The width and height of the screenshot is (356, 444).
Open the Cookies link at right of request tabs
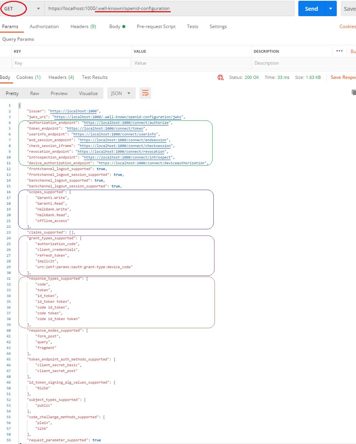[x=348, y=27]
